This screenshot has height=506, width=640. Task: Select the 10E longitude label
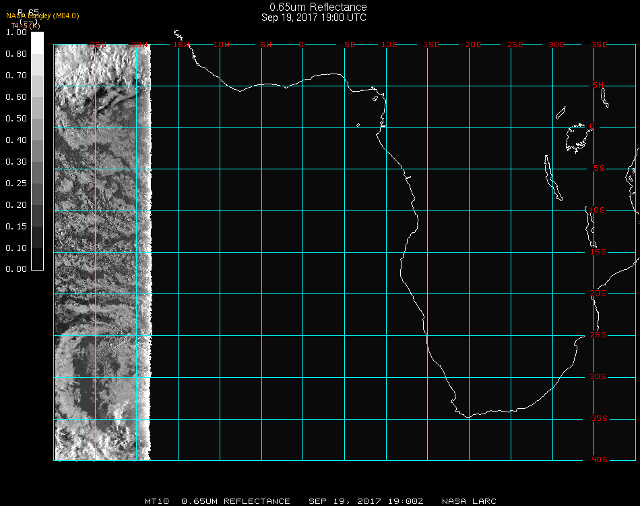point(389,45)
